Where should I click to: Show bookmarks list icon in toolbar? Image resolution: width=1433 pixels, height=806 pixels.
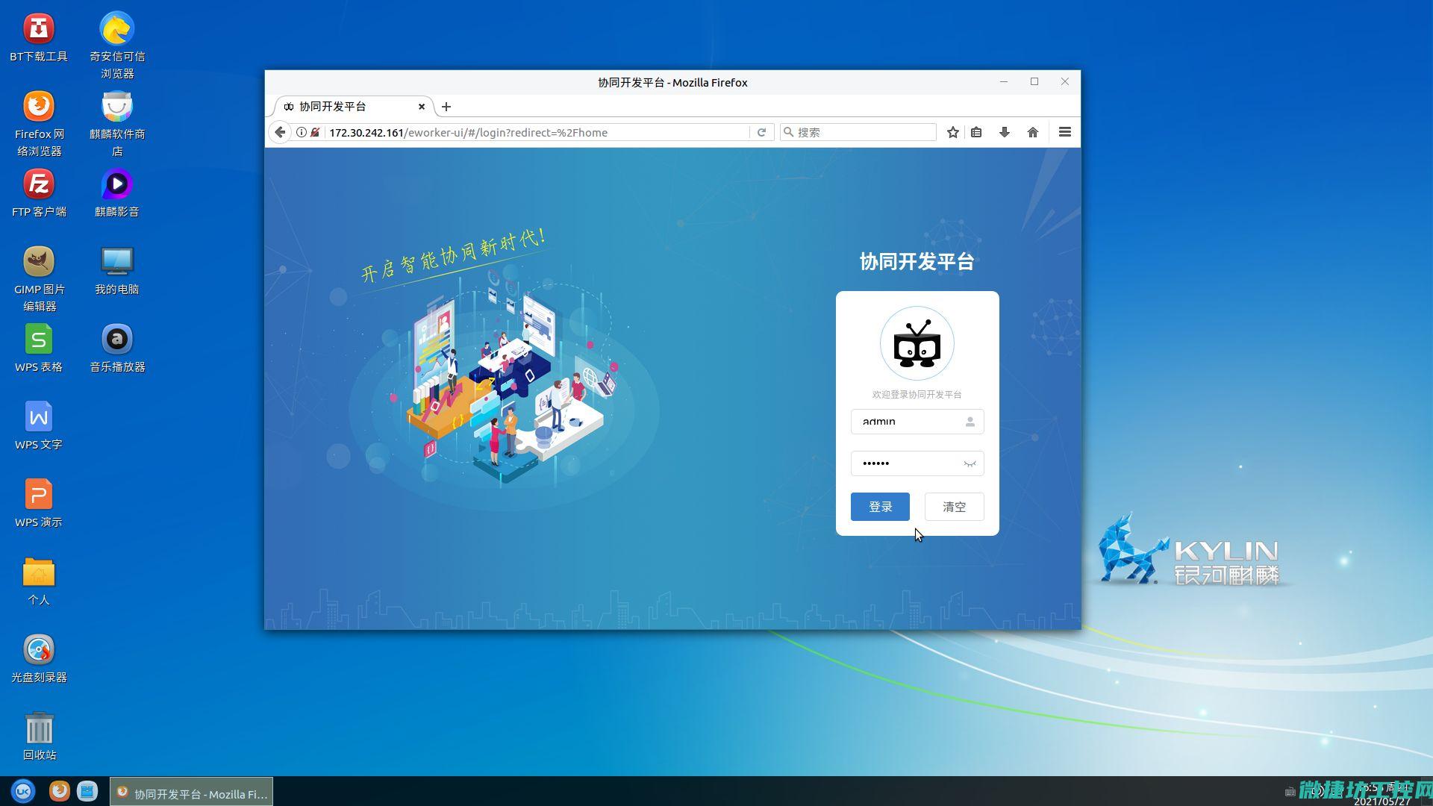point(976,132)
